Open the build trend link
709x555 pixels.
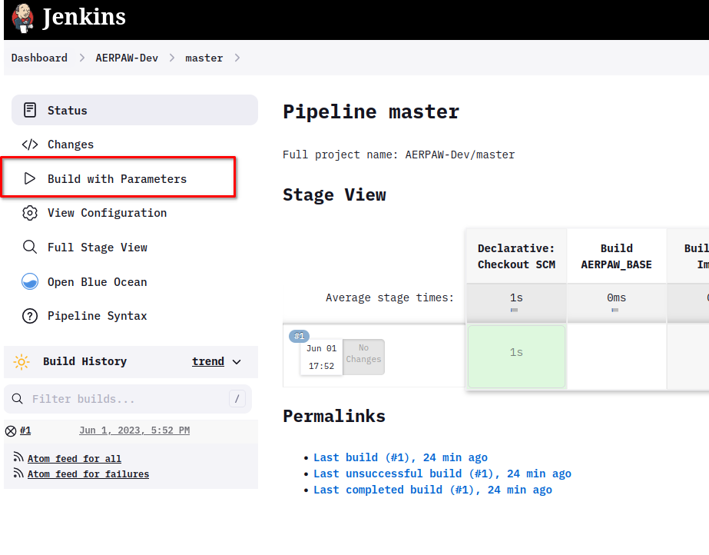click(x=208, y=361)
